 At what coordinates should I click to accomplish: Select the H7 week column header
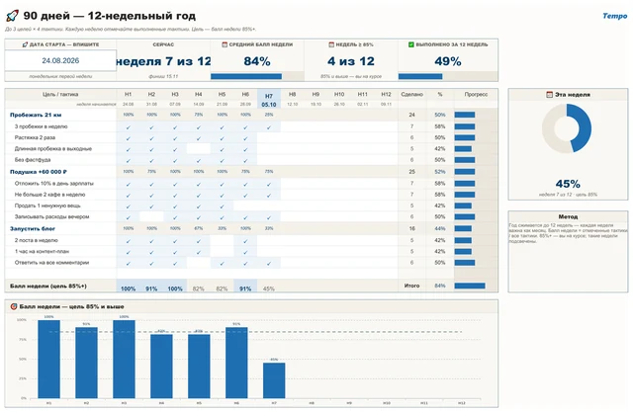[269, 96]
